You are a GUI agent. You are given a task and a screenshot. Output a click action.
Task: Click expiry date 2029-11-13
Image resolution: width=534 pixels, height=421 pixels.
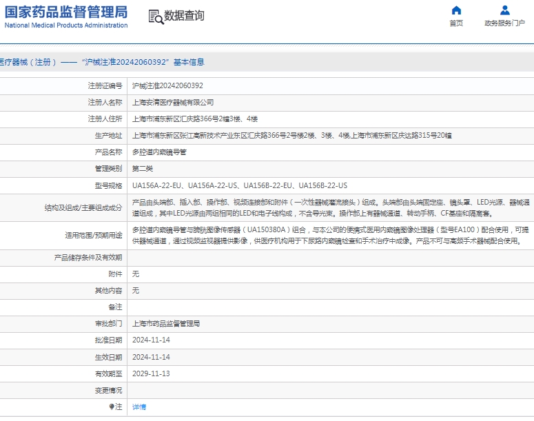[x=151, y=373]
